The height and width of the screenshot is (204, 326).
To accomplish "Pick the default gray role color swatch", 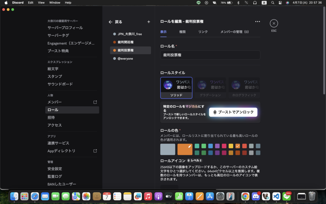I will [168, 149].
